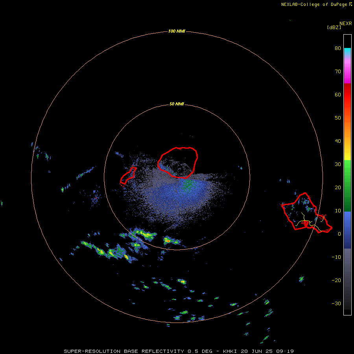Pick the green segment of the color bar
The height and width of the screenshot is (354, 354).
point(347,186)
